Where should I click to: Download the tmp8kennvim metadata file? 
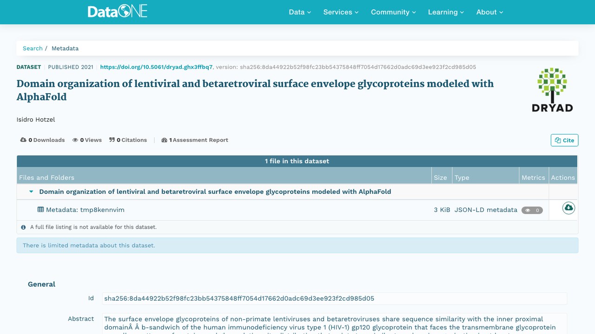(569, 208)
